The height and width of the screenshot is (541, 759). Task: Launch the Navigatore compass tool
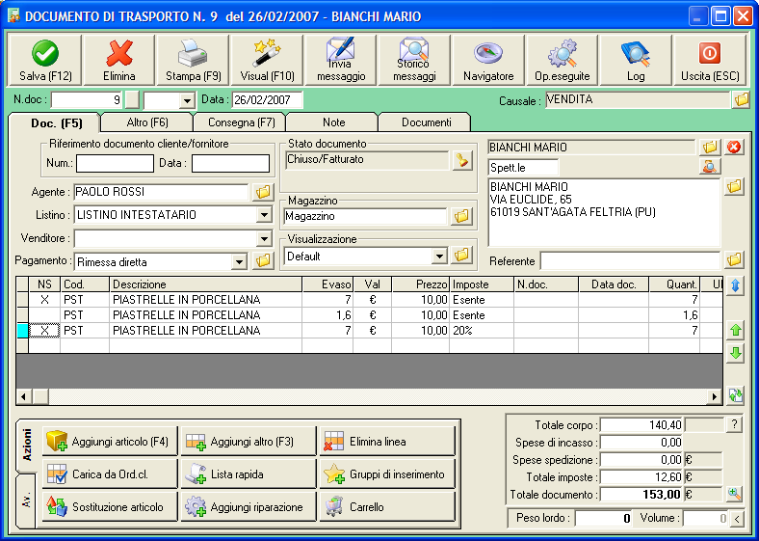point(488,60)
